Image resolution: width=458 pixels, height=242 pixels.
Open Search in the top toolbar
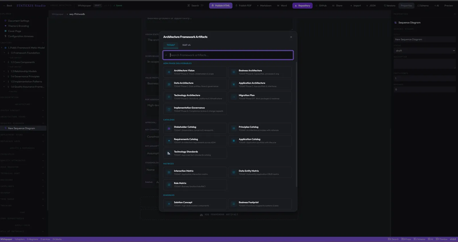pyautogui.click(x=196, y=5)
